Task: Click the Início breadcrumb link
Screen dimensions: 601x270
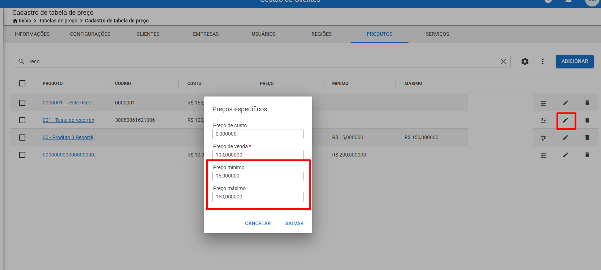Action: pyautogui.click(x=25, y=21)
